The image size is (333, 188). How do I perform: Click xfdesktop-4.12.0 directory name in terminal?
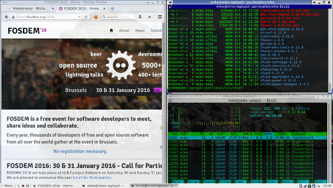(x=275, y=69)
